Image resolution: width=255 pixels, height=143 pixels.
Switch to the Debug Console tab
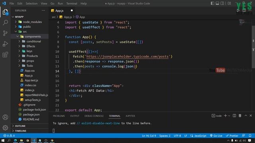[x=94, y=116]
